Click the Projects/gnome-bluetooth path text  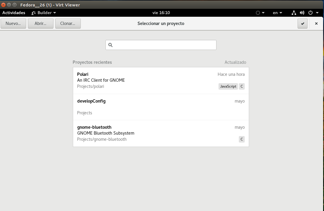(x=102, y=139)
